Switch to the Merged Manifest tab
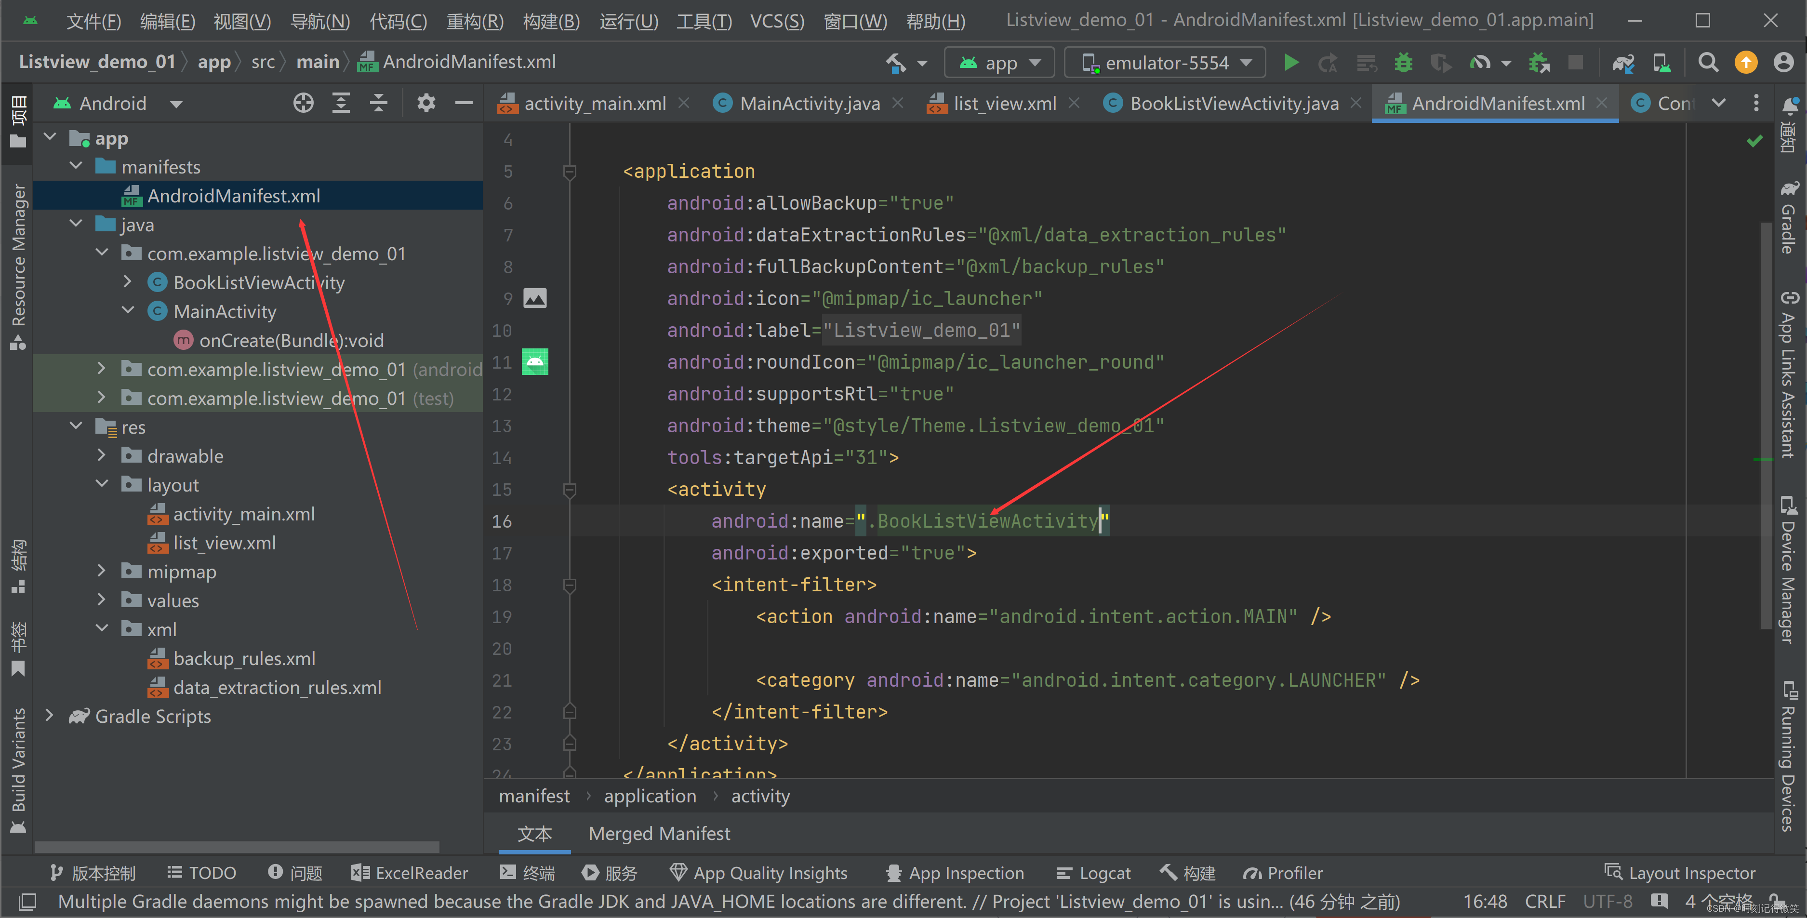Viewport: 1807px width, 918px height. 659,833
